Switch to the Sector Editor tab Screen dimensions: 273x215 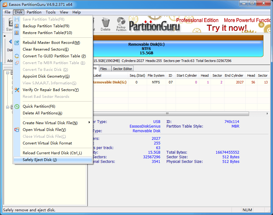(123, 69)
